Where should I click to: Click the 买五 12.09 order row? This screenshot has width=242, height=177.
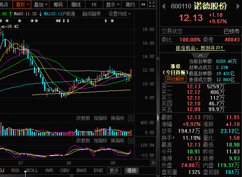click(200, 109)
